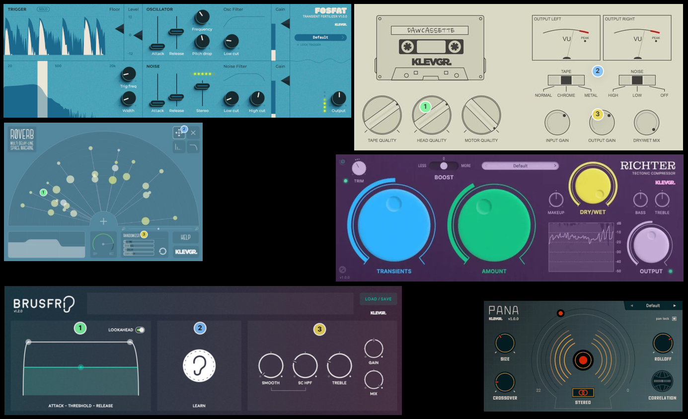Click the Fosfat High cut knob
This screenshot has height=419, width=688.
257,98
